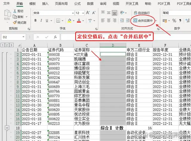
Task: Click cell containing *ST大通
Action: pyautogui.click(x=87, y=54)
